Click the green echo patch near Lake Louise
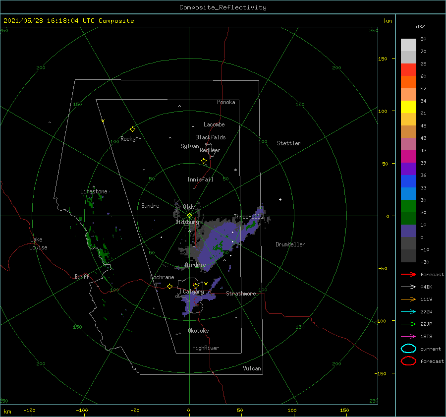The image size is (446, 417). point(103,253)
